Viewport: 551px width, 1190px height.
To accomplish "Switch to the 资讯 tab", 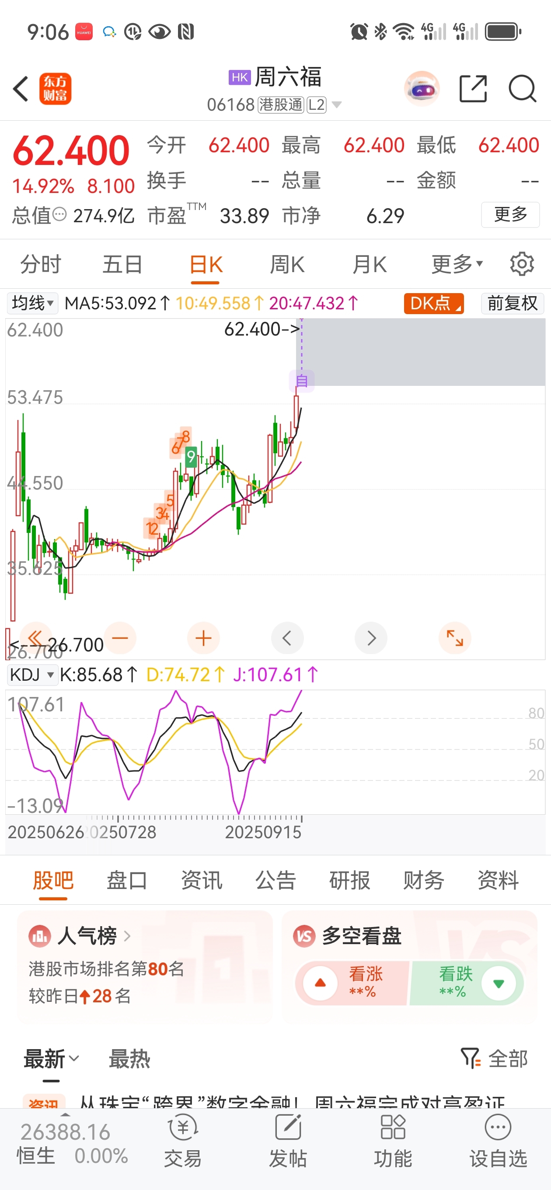I will (x=201, y=881).
